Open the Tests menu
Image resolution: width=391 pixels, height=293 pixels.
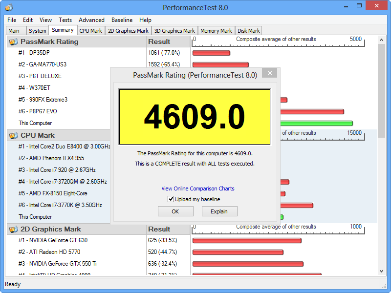pyautogui.click(x=65, y=20)
